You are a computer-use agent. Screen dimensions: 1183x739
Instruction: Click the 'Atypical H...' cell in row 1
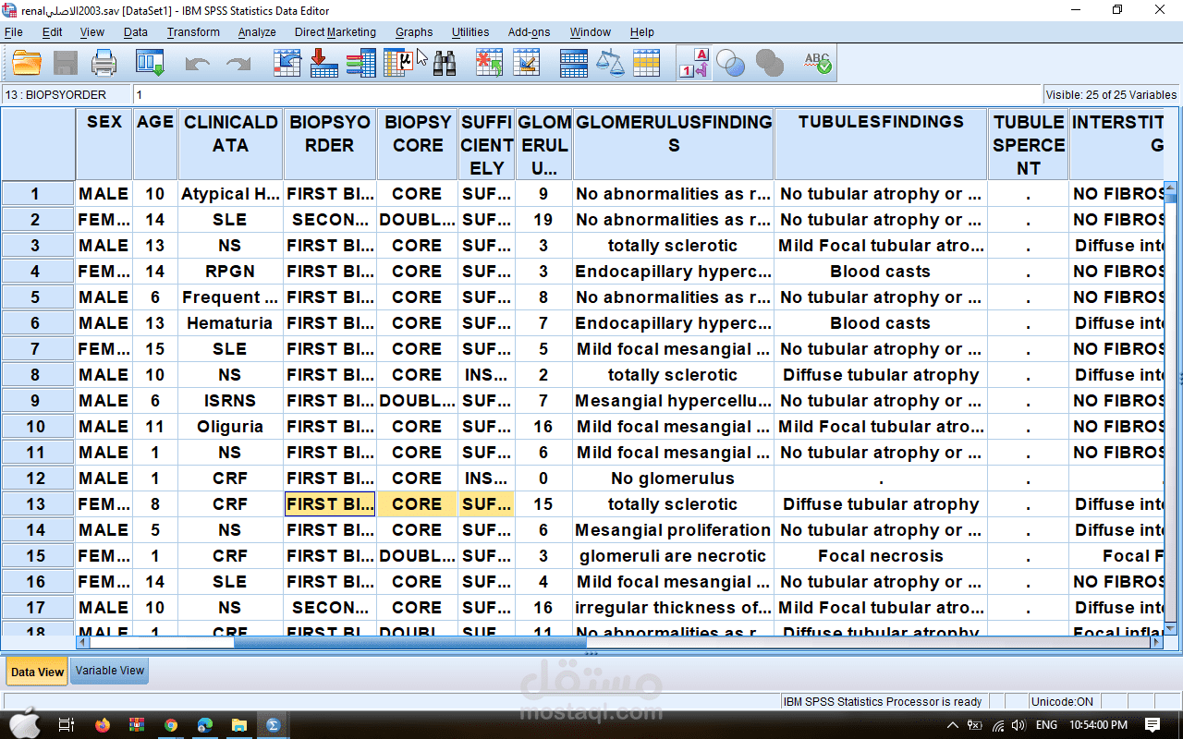[x=231, y=194]
